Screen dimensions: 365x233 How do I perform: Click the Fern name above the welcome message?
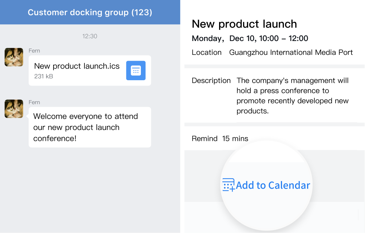[x=34, y=102]
